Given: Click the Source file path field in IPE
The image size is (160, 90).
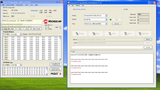Looking at the screenshot, I should coord(110,39).
